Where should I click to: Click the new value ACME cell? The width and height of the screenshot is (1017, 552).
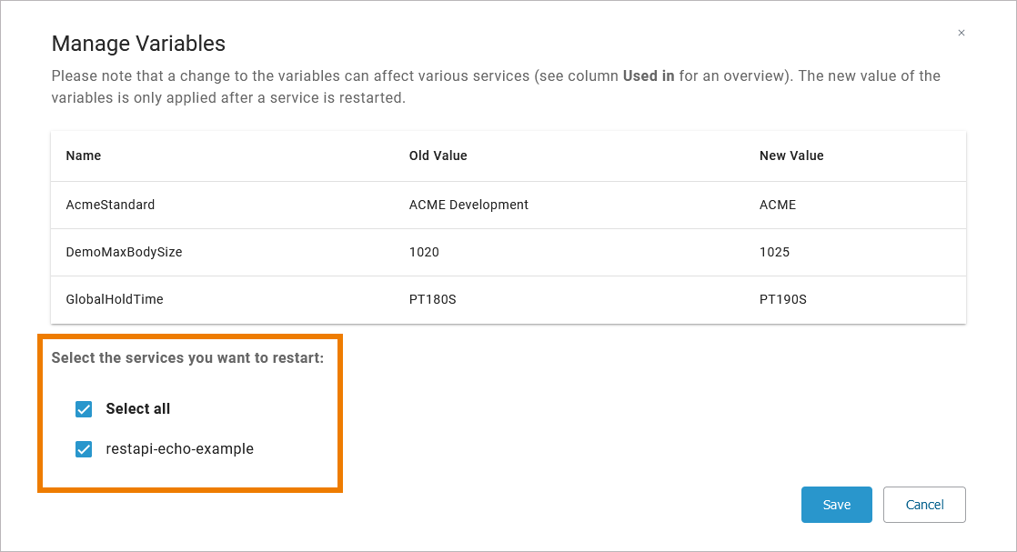778,205
